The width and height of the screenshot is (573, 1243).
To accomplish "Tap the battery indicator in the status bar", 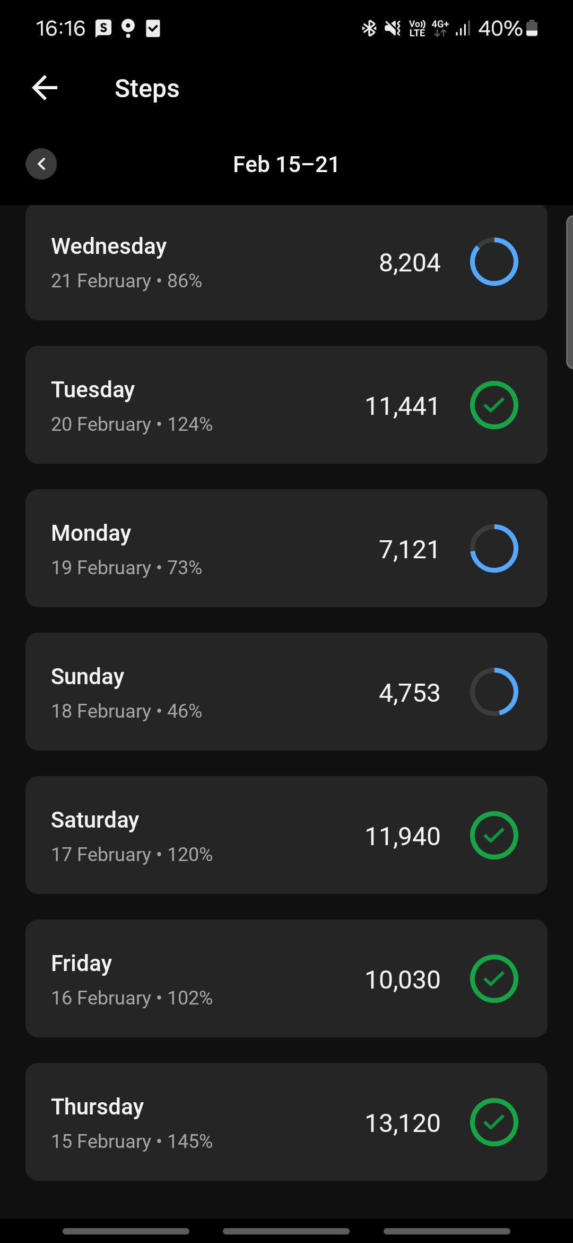I will pos(532,28).
